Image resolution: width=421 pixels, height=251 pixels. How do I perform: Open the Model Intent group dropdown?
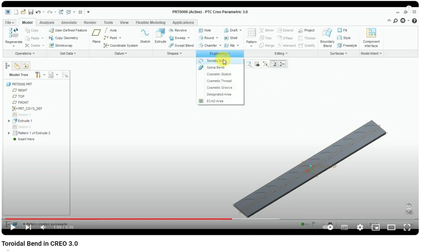[371, 53]
